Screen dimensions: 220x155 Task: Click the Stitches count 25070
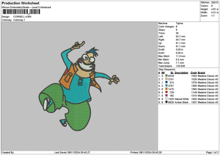click(x=214, y=3)
